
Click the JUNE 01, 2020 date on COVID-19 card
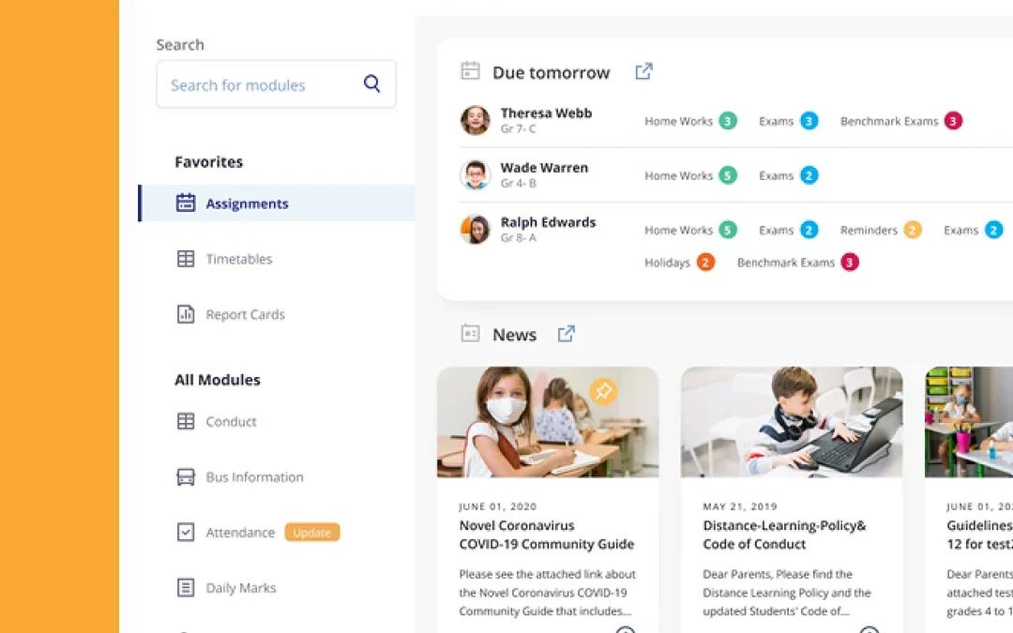pos(497,506)
